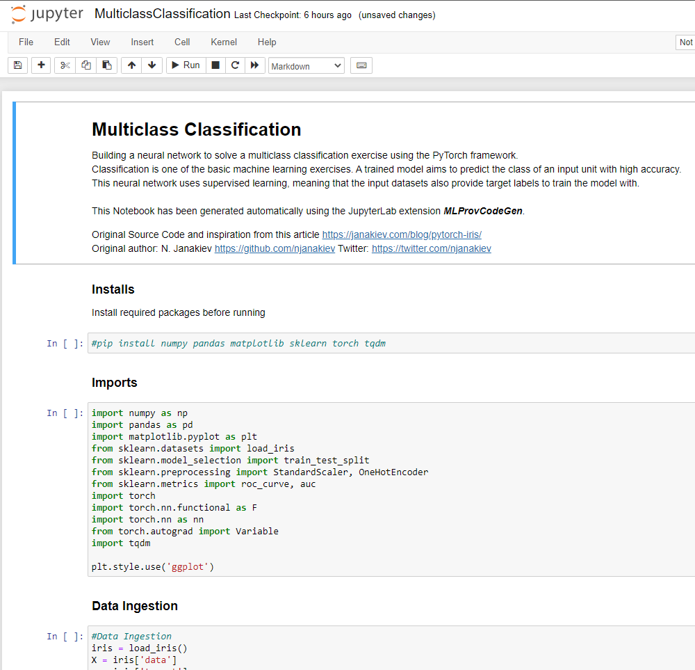Open the github.com/njanakiev link

(x=275, y=248)
